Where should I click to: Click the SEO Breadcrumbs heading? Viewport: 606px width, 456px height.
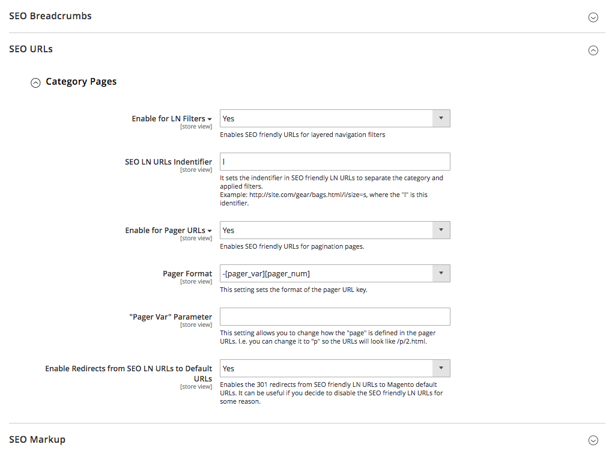tap(50, 16)
